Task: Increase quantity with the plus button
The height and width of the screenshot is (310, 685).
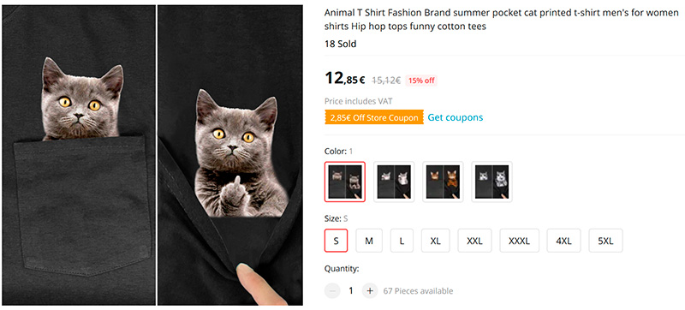Action: point(370,291)
